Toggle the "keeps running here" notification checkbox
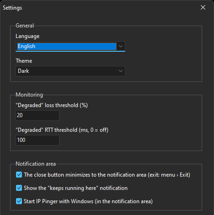The image size is (214, 215). [19, 188]
